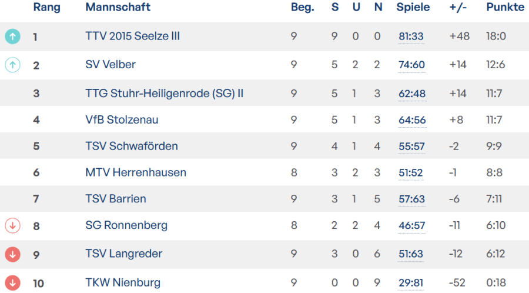Click red relegation arrow beside rank 10

tap(12, 282)
